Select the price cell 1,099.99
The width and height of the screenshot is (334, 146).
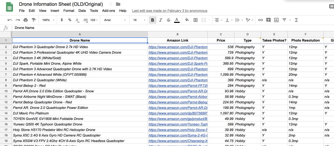[221, 74]
